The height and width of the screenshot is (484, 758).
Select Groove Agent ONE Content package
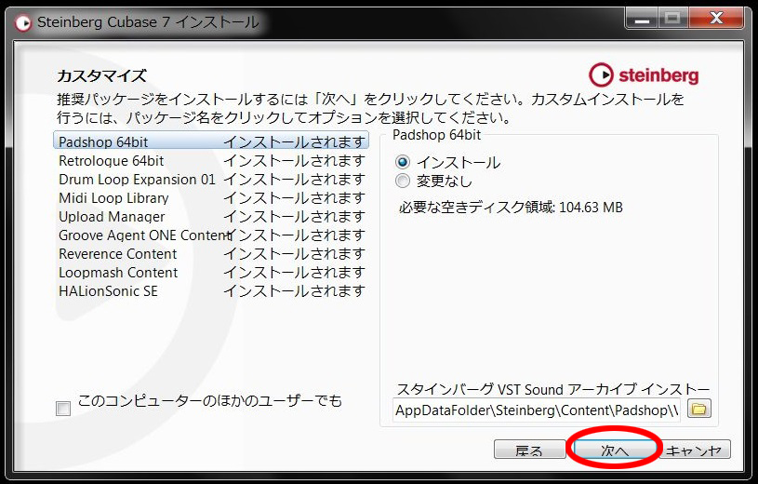pyautogui.click(x=211, y=235)
